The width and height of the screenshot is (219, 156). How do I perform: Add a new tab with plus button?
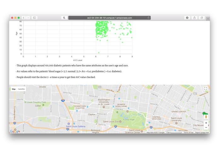point(208,19)
